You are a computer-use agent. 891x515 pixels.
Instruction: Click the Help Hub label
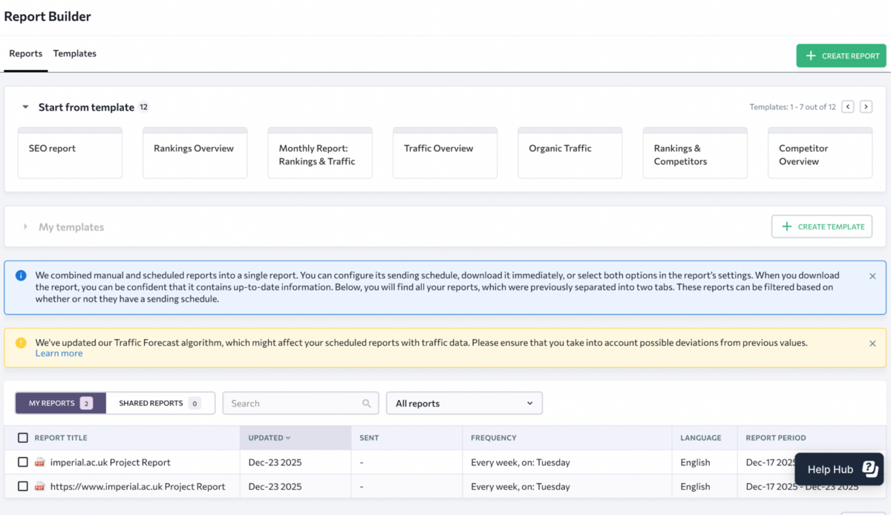(x=830, y=469)
